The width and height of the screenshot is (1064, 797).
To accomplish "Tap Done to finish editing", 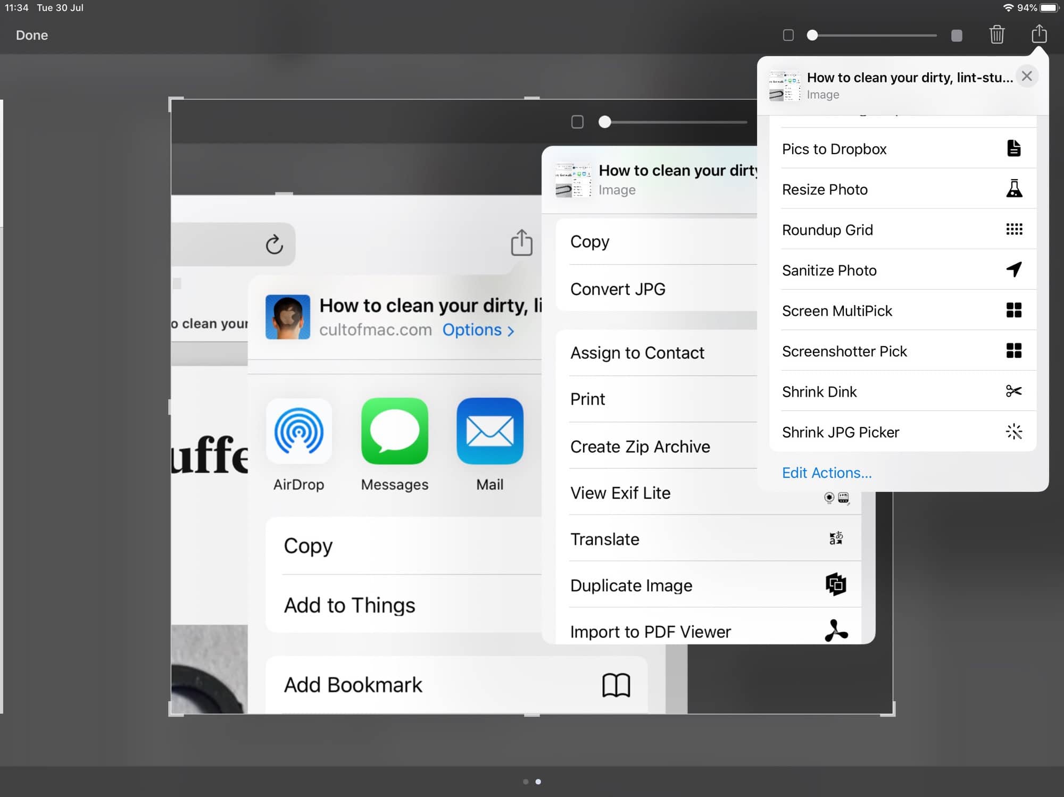I will (31, 35).
